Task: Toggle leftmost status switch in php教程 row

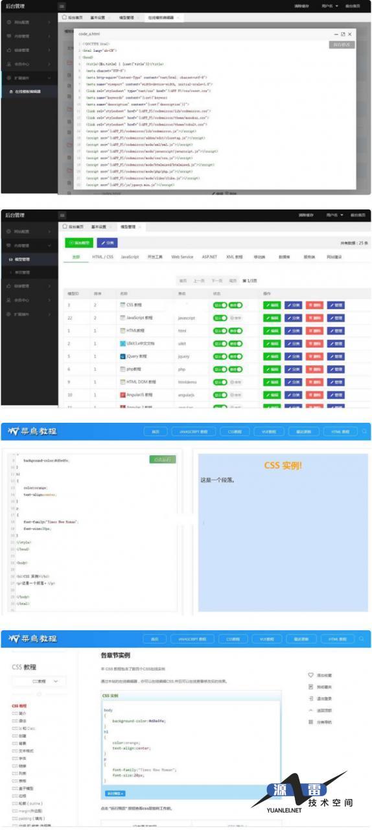Action: [220, 369]
